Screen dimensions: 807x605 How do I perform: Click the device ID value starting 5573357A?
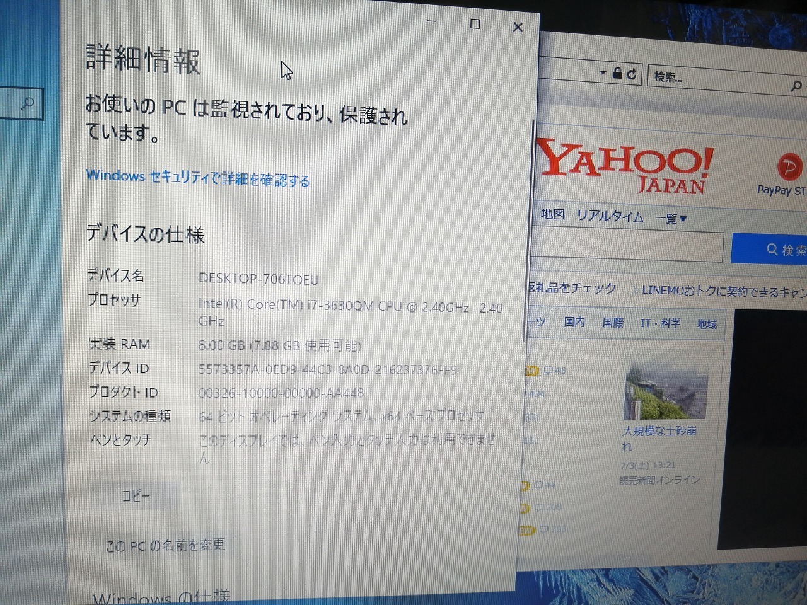click(x=328, y=369)
